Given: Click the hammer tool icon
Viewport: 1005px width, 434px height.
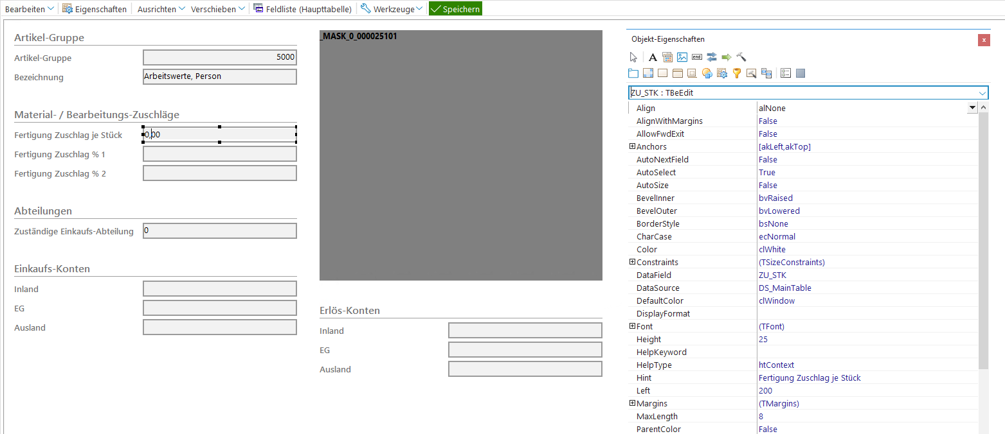Looking at the screenshot, I should tap(741, 57).
